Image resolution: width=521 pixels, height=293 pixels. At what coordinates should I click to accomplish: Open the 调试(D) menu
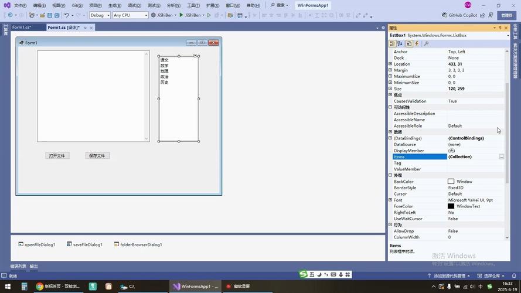pos(134,5)
